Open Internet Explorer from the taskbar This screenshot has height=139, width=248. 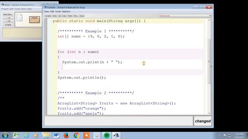click(x=26, y=136)
